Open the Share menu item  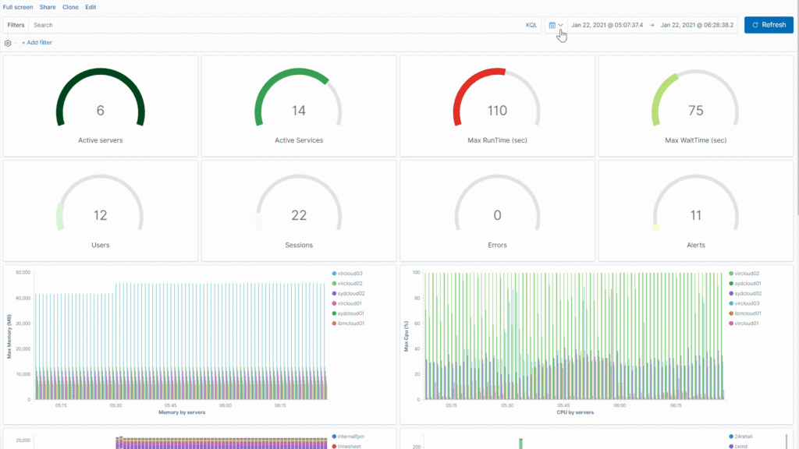(x=48, y=6)
